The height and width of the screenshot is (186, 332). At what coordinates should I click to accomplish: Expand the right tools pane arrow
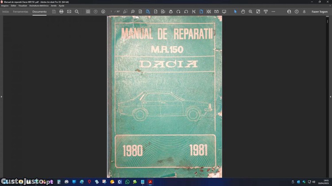tap(330, 96)
